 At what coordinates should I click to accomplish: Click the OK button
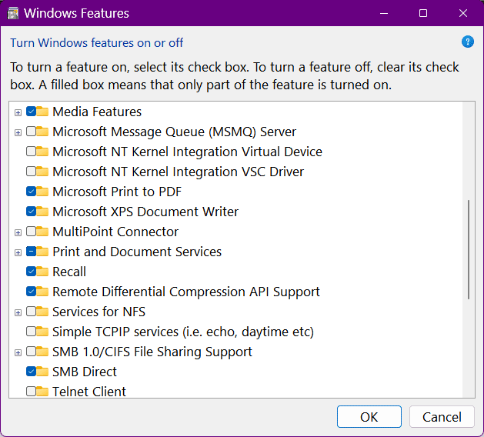pyautogui.click(x=369, y=417)
